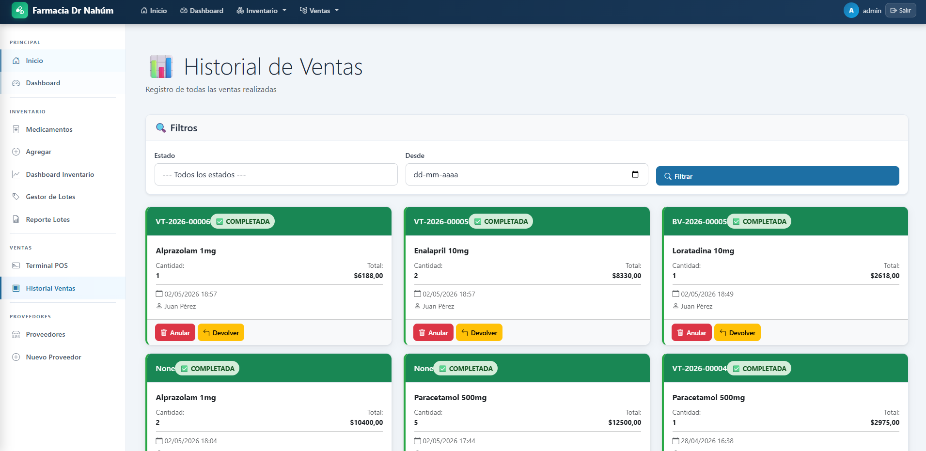Click COMPLETADA badge on VT-2026-00006
926x451 pixels.
(243, 221)
